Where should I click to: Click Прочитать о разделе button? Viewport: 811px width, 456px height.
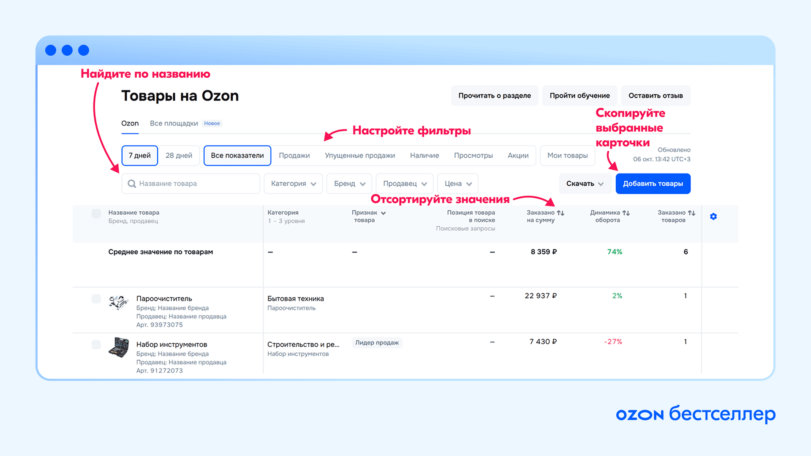pyautogui.click(x=495, y=96)
